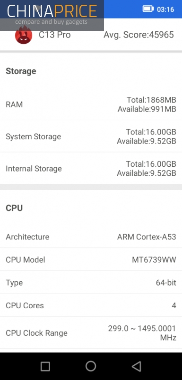Select the Architecture ARM Cortex-A53 row

(91, 237)
